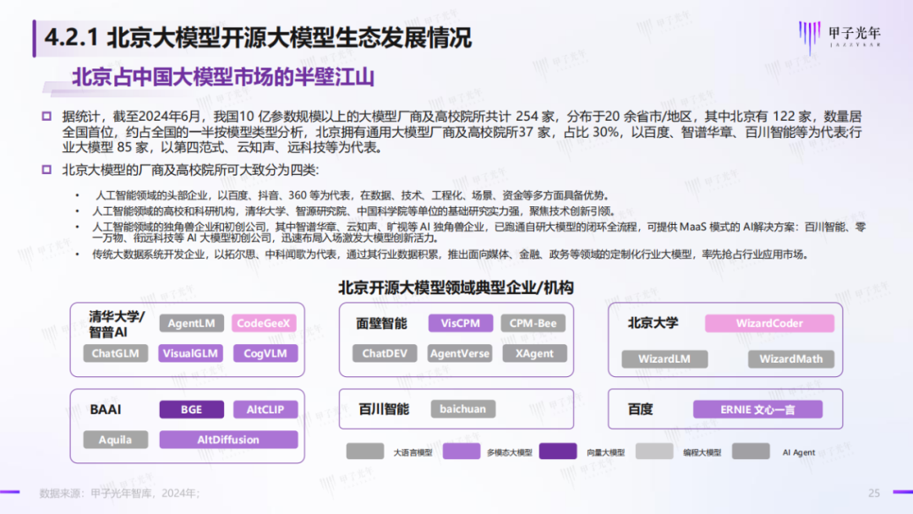Click the 百川智能 label
Image resolution: width=913 pixels, height=514 pixels.
tap(384, 409)
